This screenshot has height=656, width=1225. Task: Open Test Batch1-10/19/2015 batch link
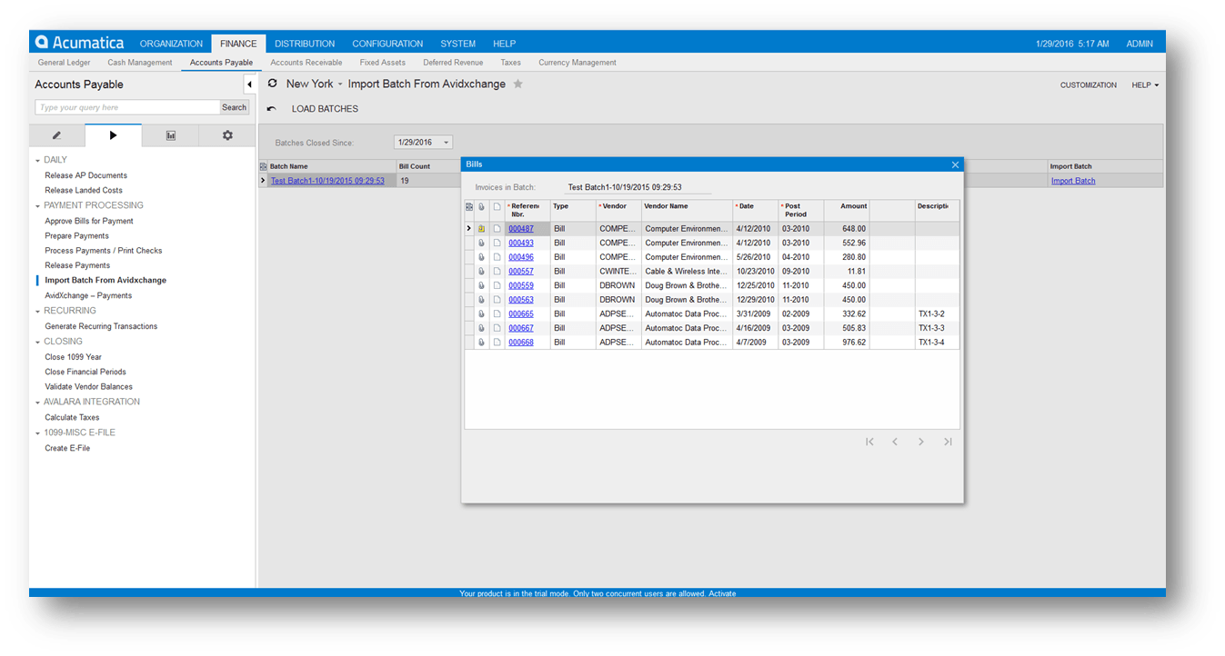coord(327,181)
